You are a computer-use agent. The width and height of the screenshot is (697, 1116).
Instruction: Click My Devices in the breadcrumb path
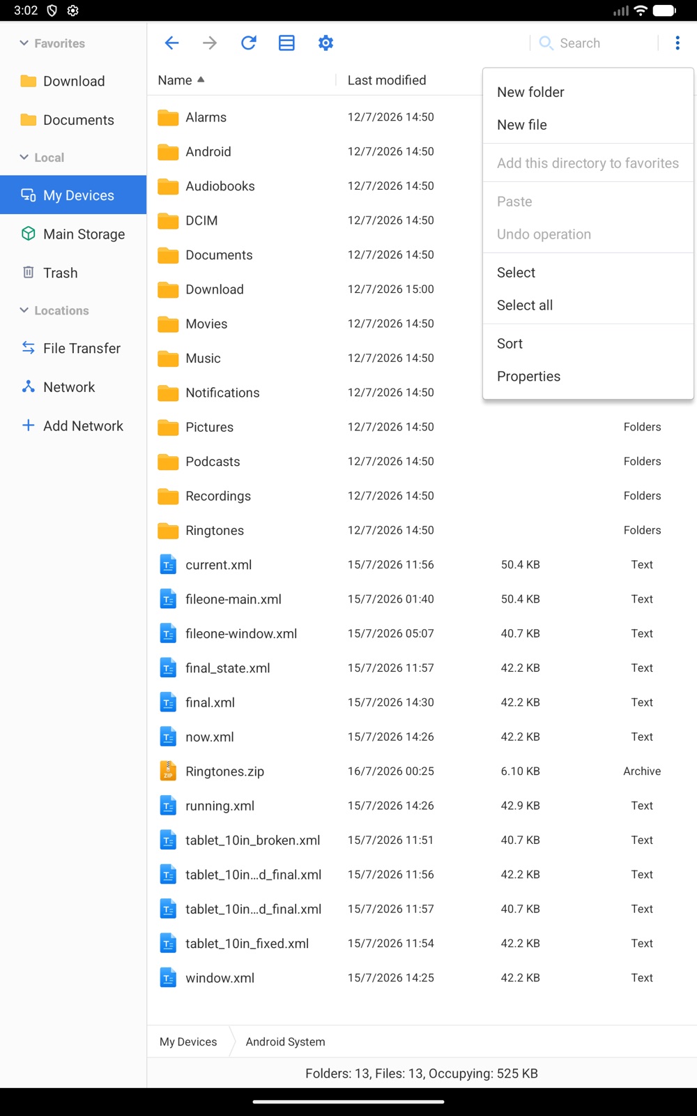click(x=188, y=1042)
